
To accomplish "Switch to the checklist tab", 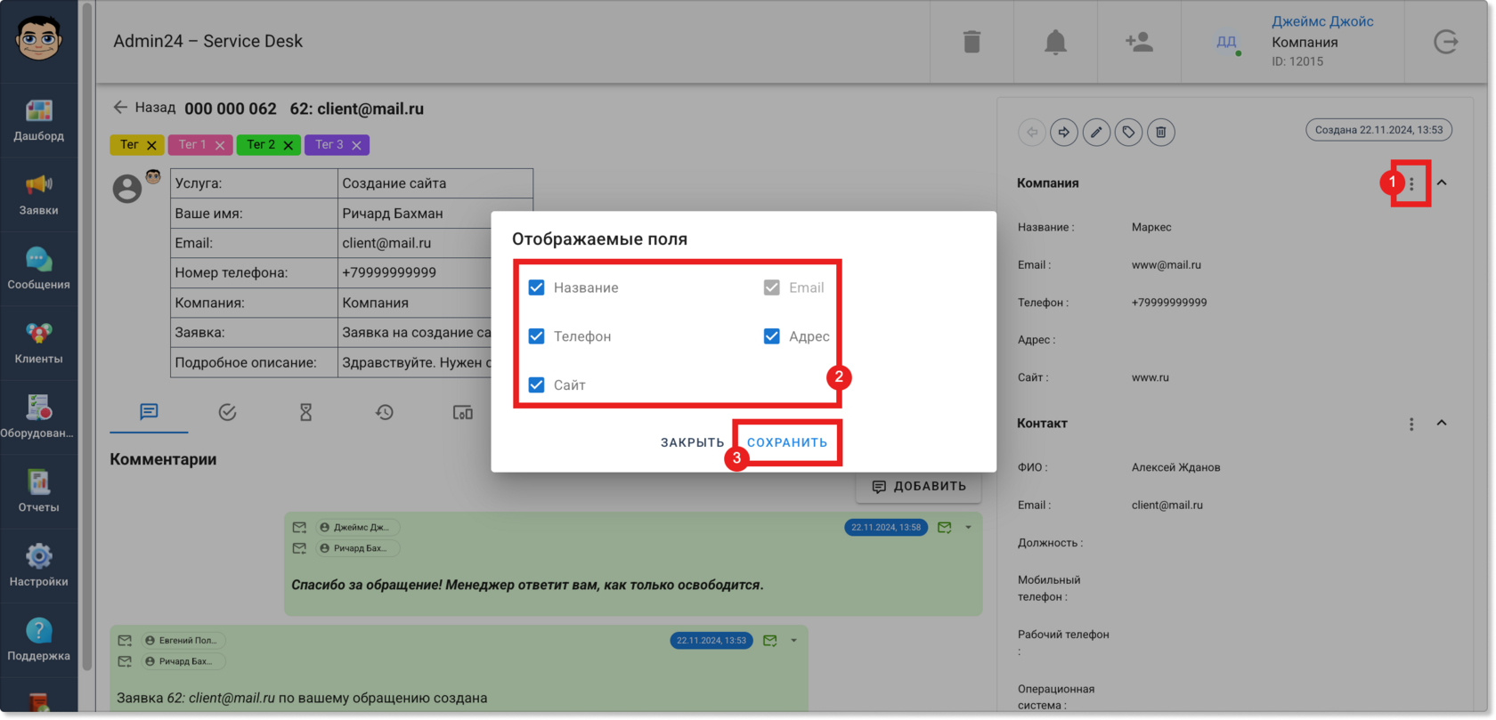I will [x=227, y=412].
